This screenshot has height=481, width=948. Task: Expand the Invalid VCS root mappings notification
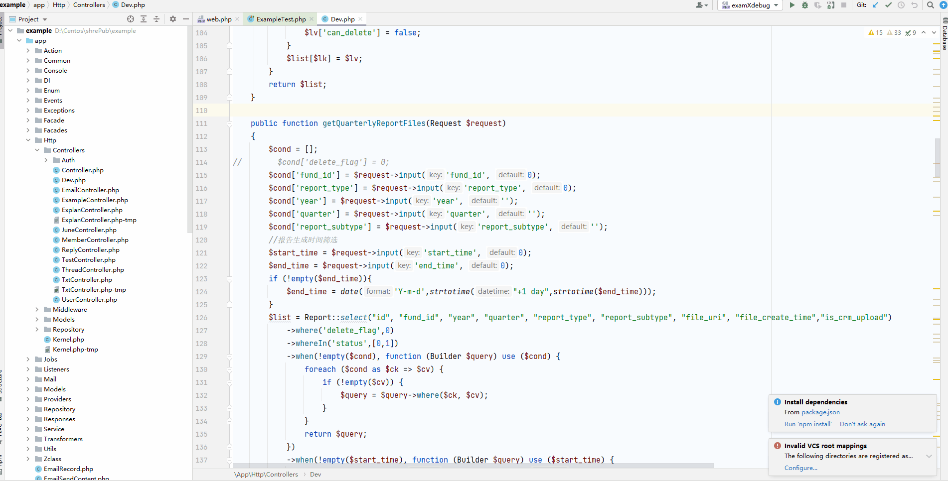[x=929, y=456]
